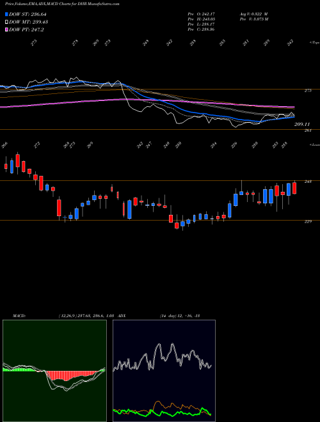This screenshot has height=422, width=320.
Task: Click the Pre H: 243.65 value
Action: pyautogui.click(x=201, y=19)
